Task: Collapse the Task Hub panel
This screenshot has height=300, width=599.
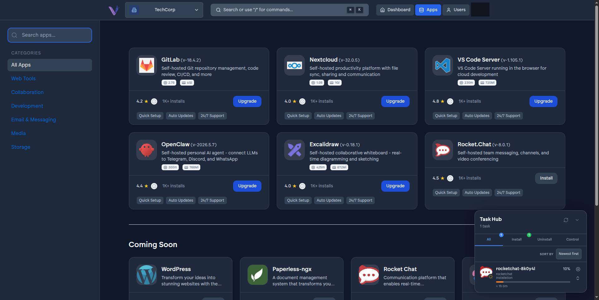Action: pos(577,220)
